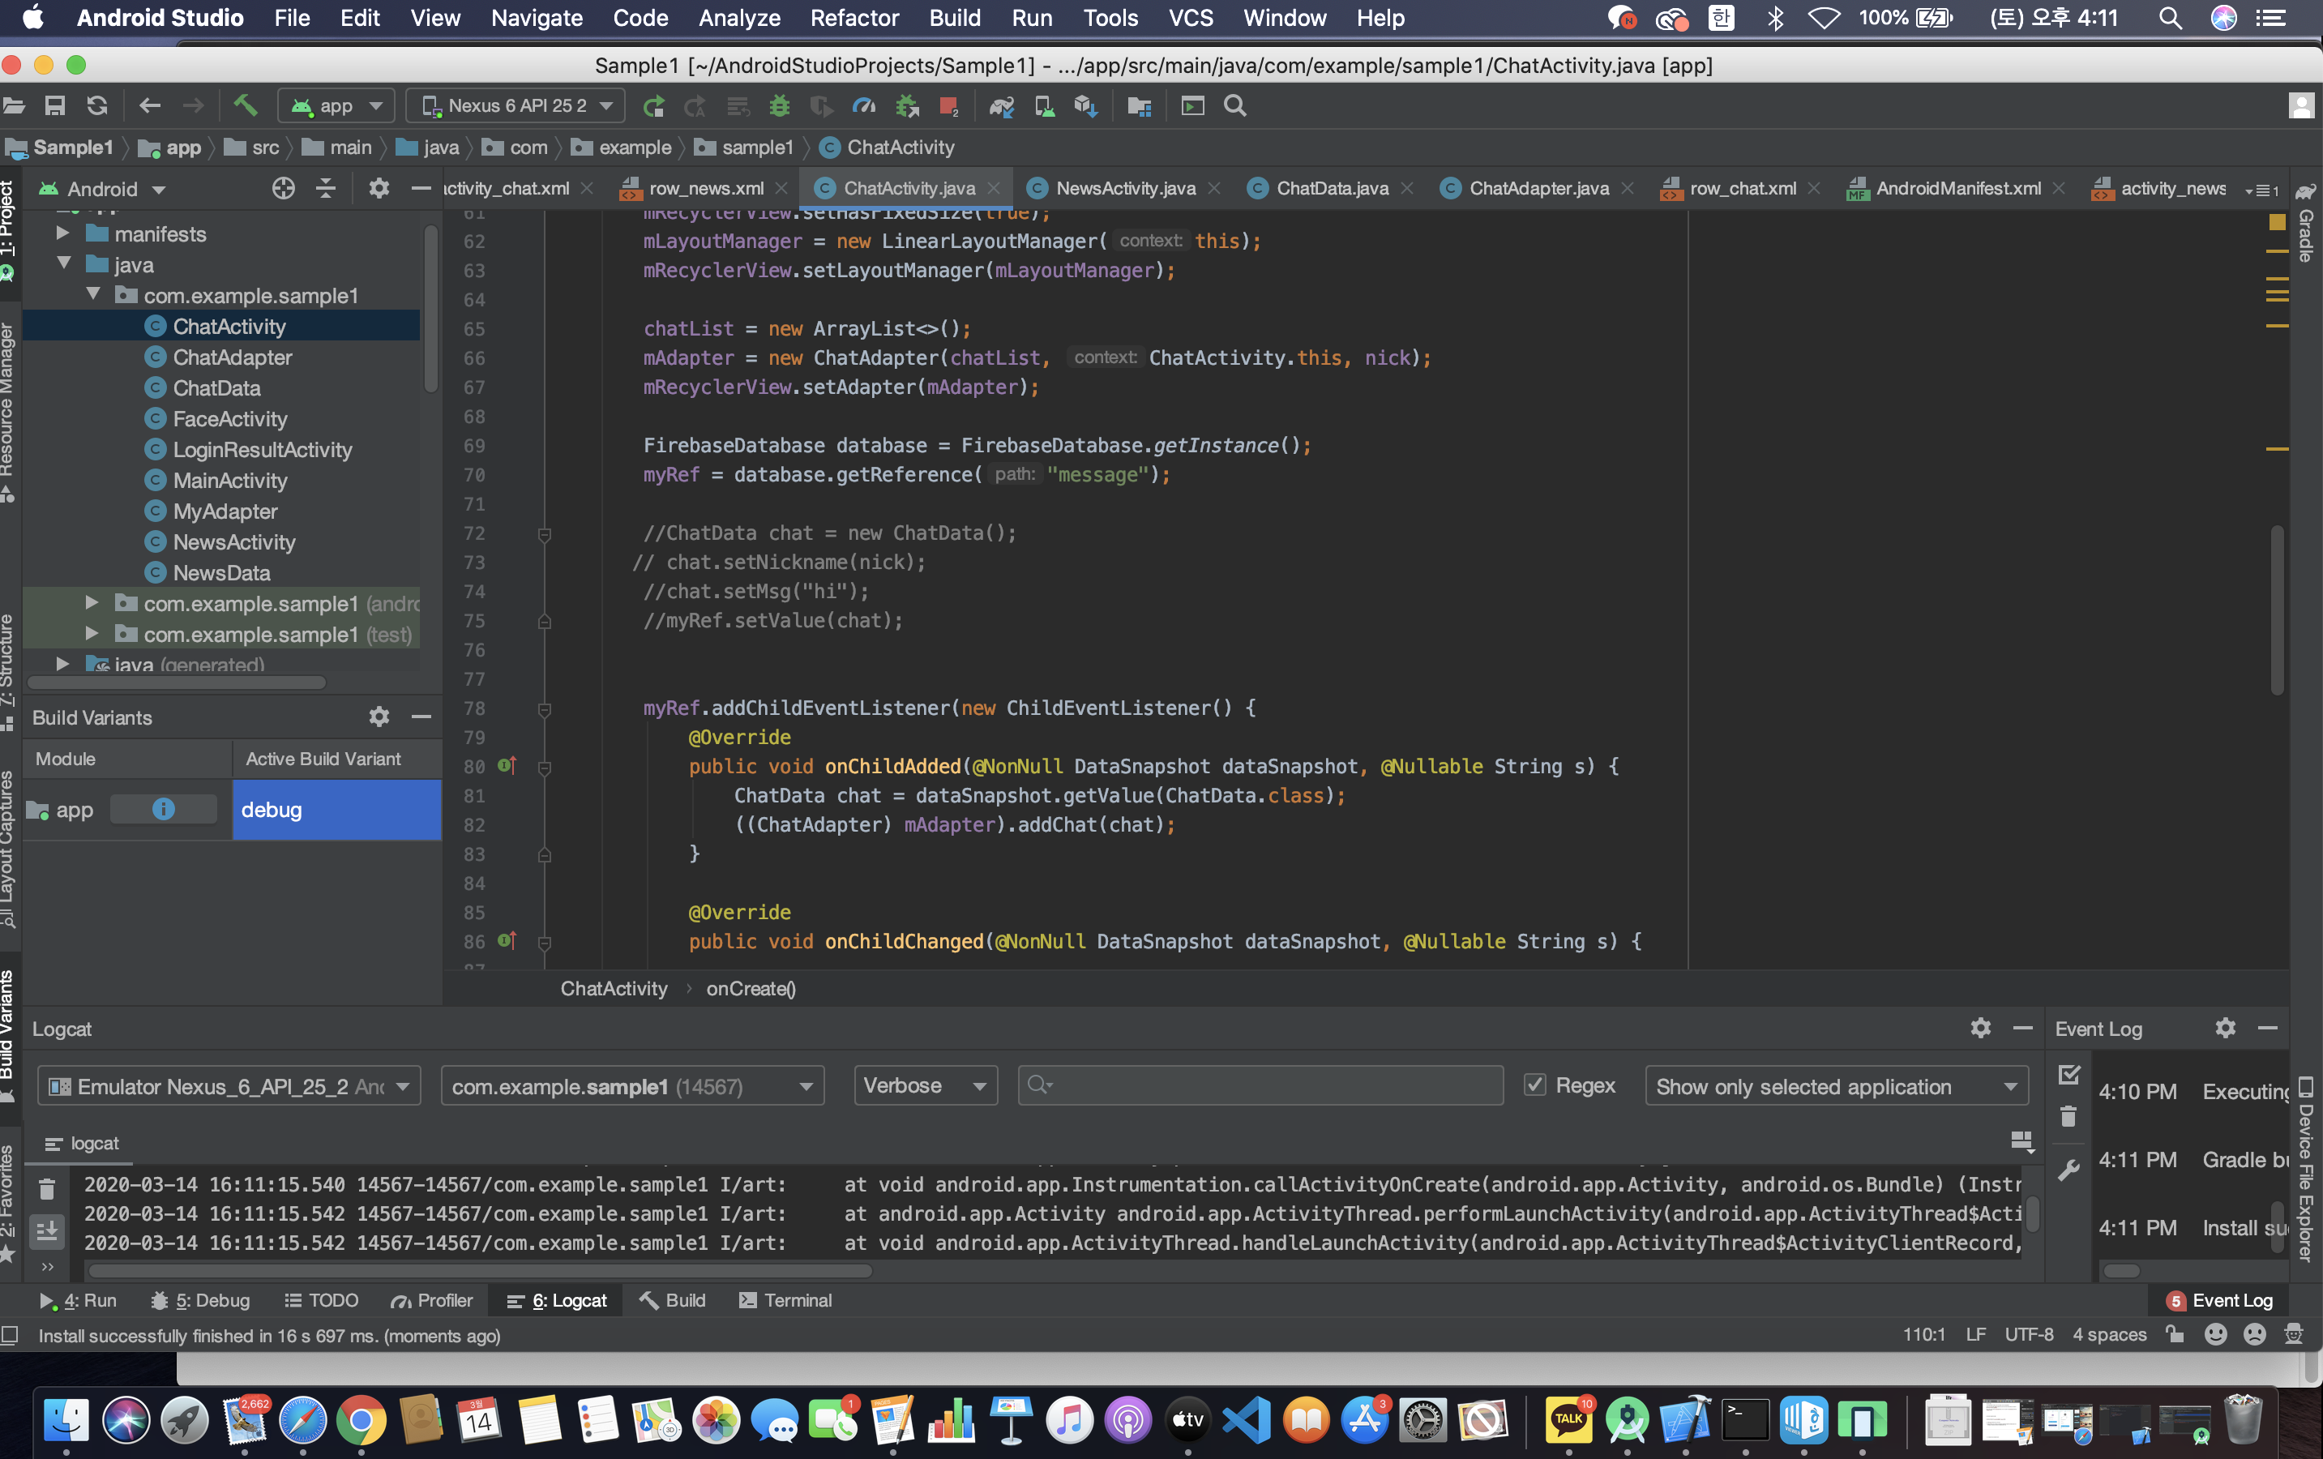Open SDK Manager cube icon
Image resolution: width=2323 pixels, height=1459 pixels.
tap(1085, 105)
